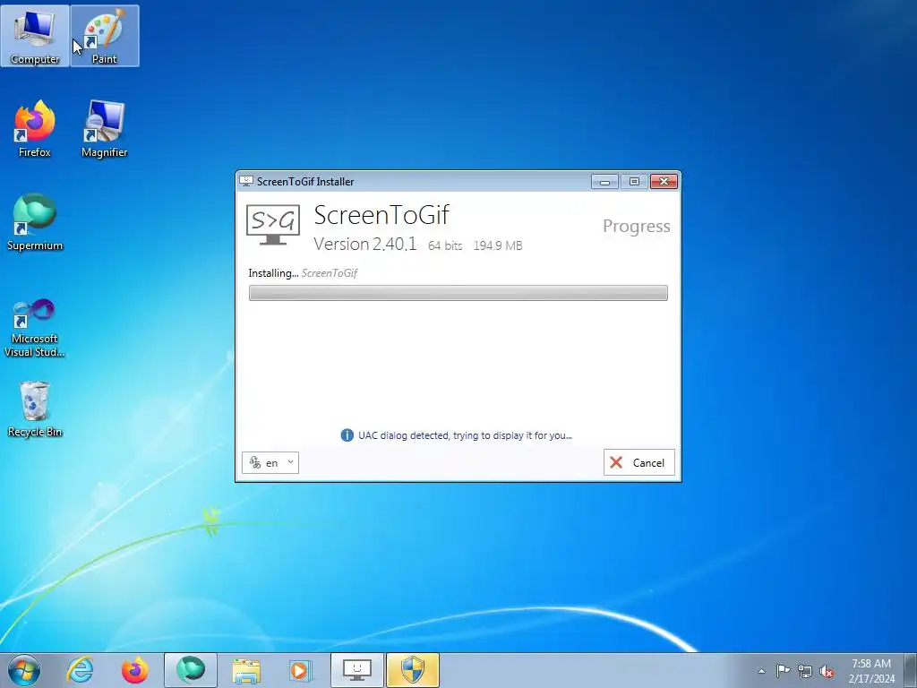Click the Installing... ScreenToGif status text
The width and height of the screenshot is (917, 688).
pyautogui.click(x=303, y=273)
